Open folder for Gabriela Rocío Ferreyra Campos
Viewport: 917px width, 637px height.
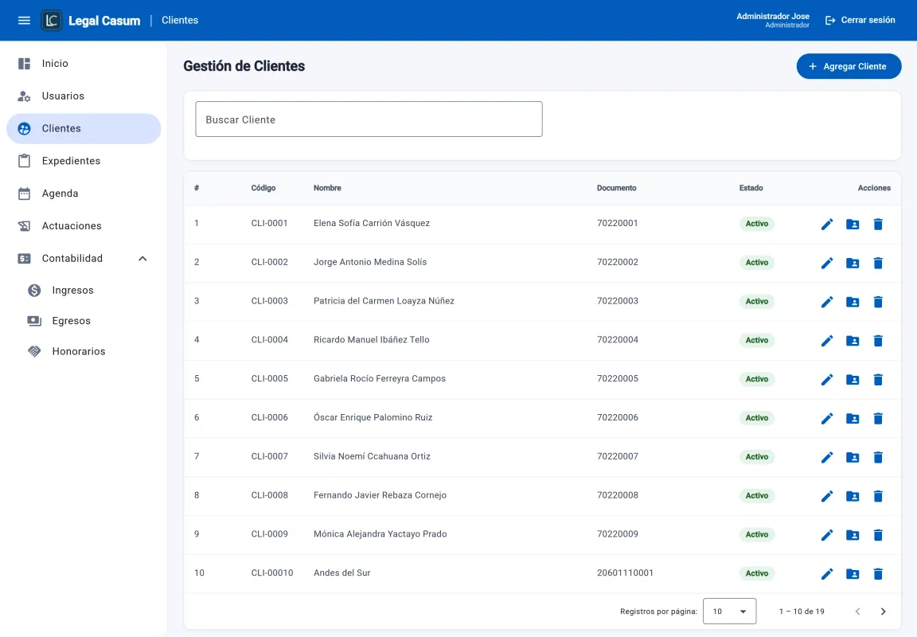[x=853, y=380]
